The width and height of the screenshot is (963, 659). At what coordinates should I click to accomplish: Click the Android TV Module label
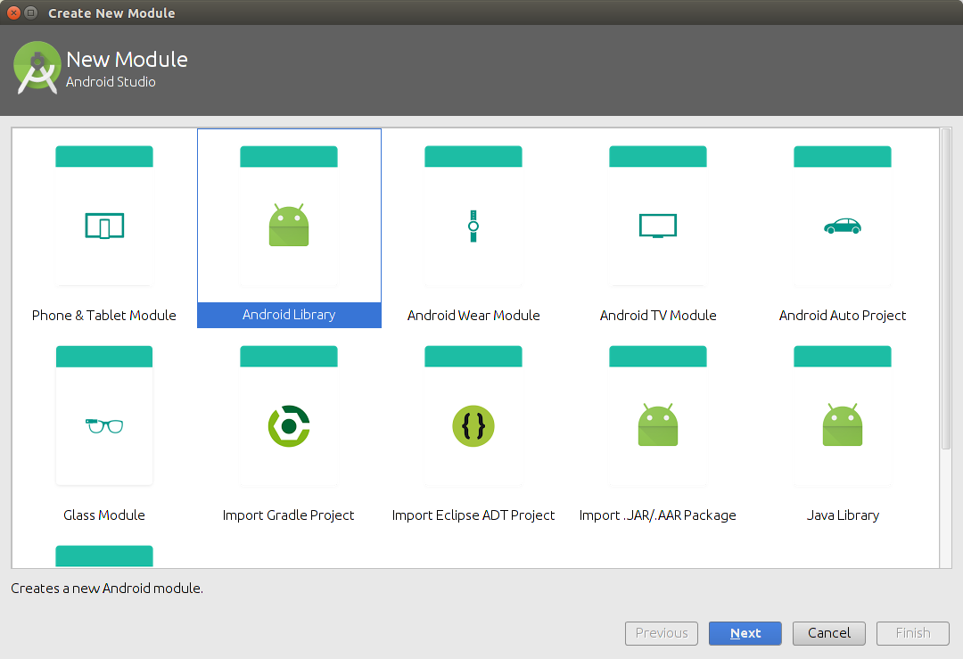click(x=658, y=315)
